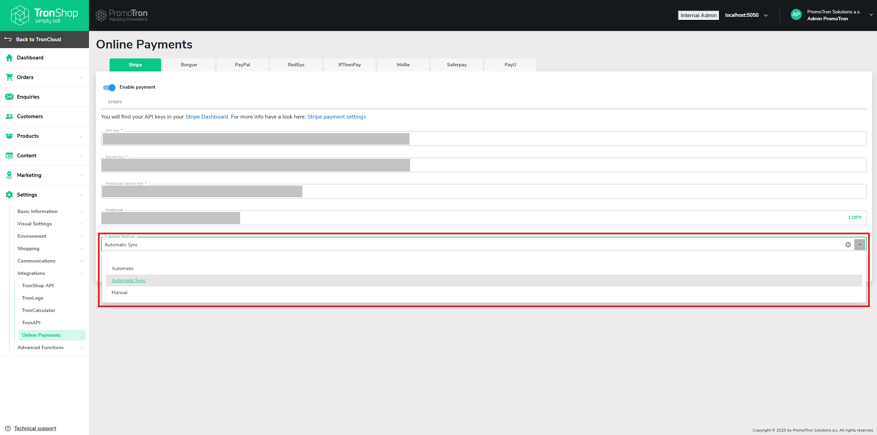Expand the Communications chevron
The image size is (877, 435).
(81, 261)
